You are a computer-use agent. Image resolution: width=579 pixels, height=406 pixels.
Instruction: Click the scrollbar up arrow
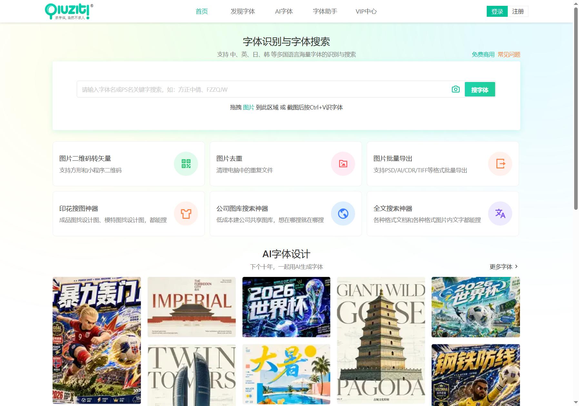[576, 3]
